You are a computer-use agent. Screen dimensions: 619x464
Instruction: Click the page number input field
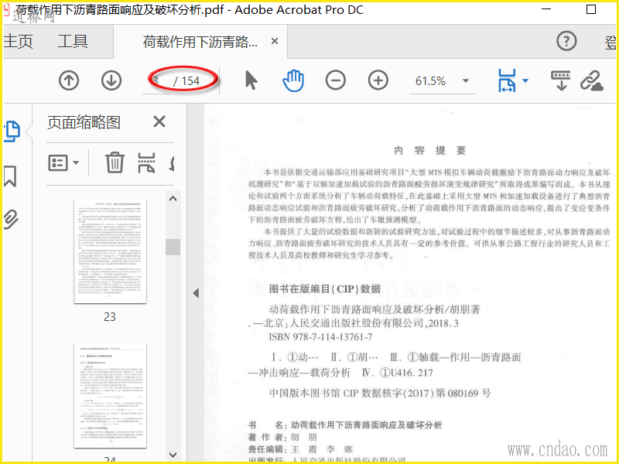(x=156, y=81)
